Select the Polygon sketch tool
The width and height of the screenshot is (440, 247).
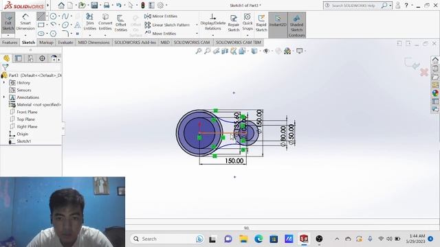[x=54, y=34]
